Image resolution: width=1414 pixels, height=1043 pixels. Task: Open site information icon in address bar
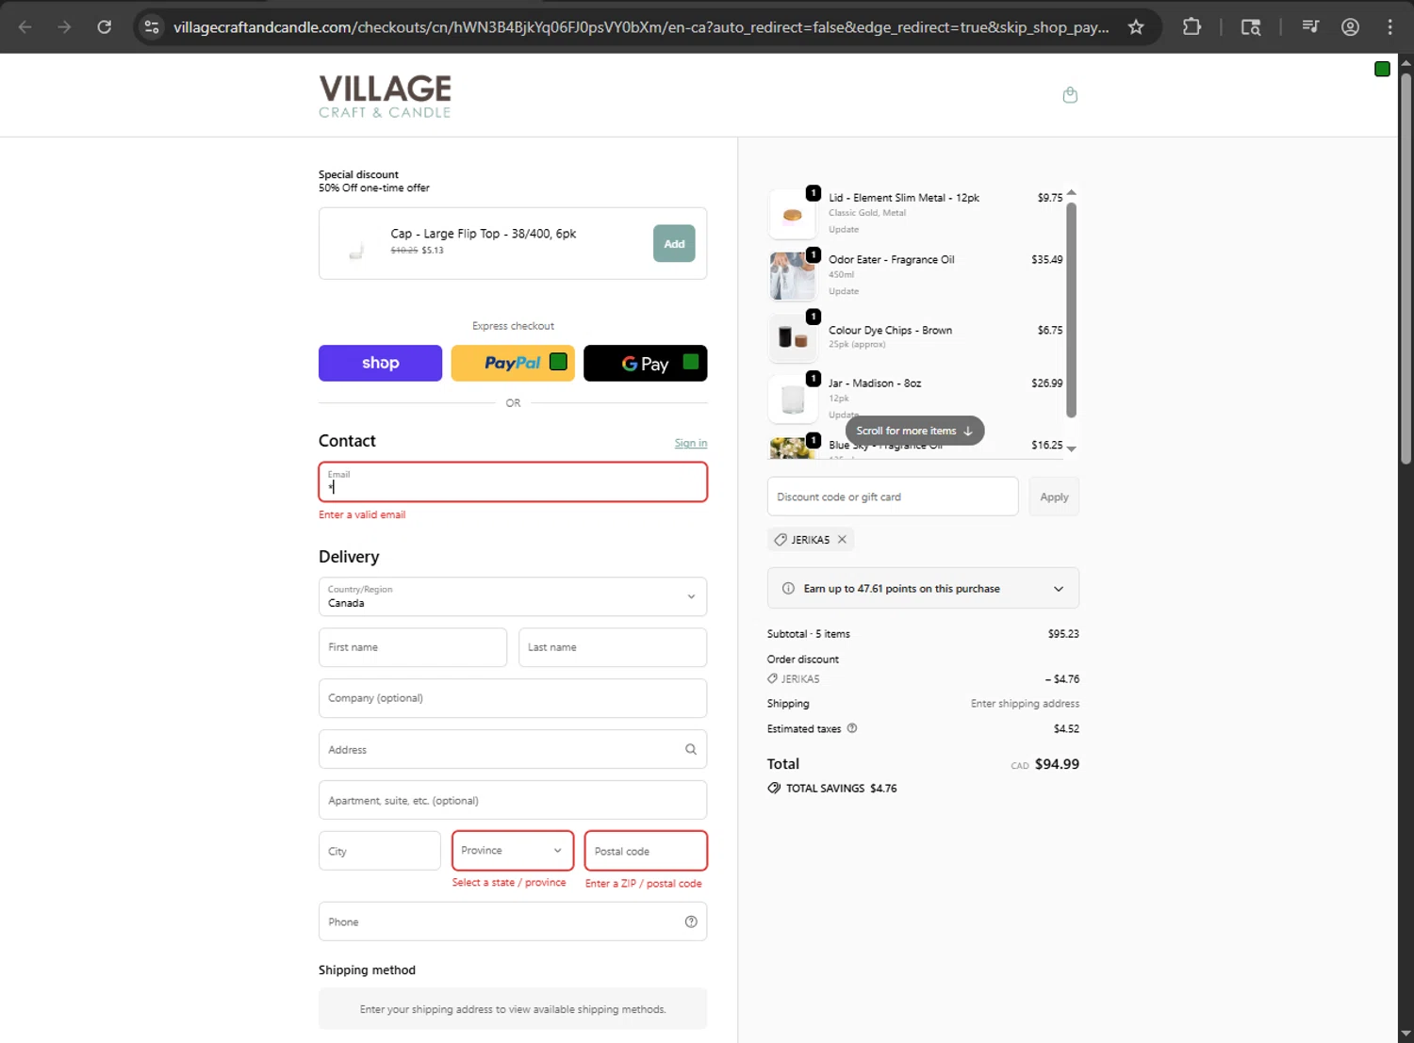[x=152, y=26]
